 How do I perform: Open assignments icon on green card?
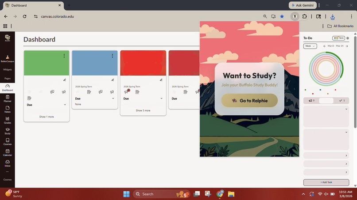point(29,98)
